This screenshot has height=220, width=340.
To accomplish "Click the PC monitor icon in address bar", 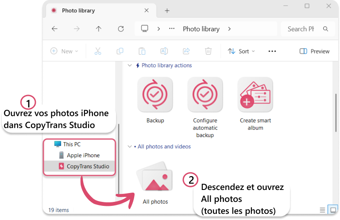I will point(145,29).
